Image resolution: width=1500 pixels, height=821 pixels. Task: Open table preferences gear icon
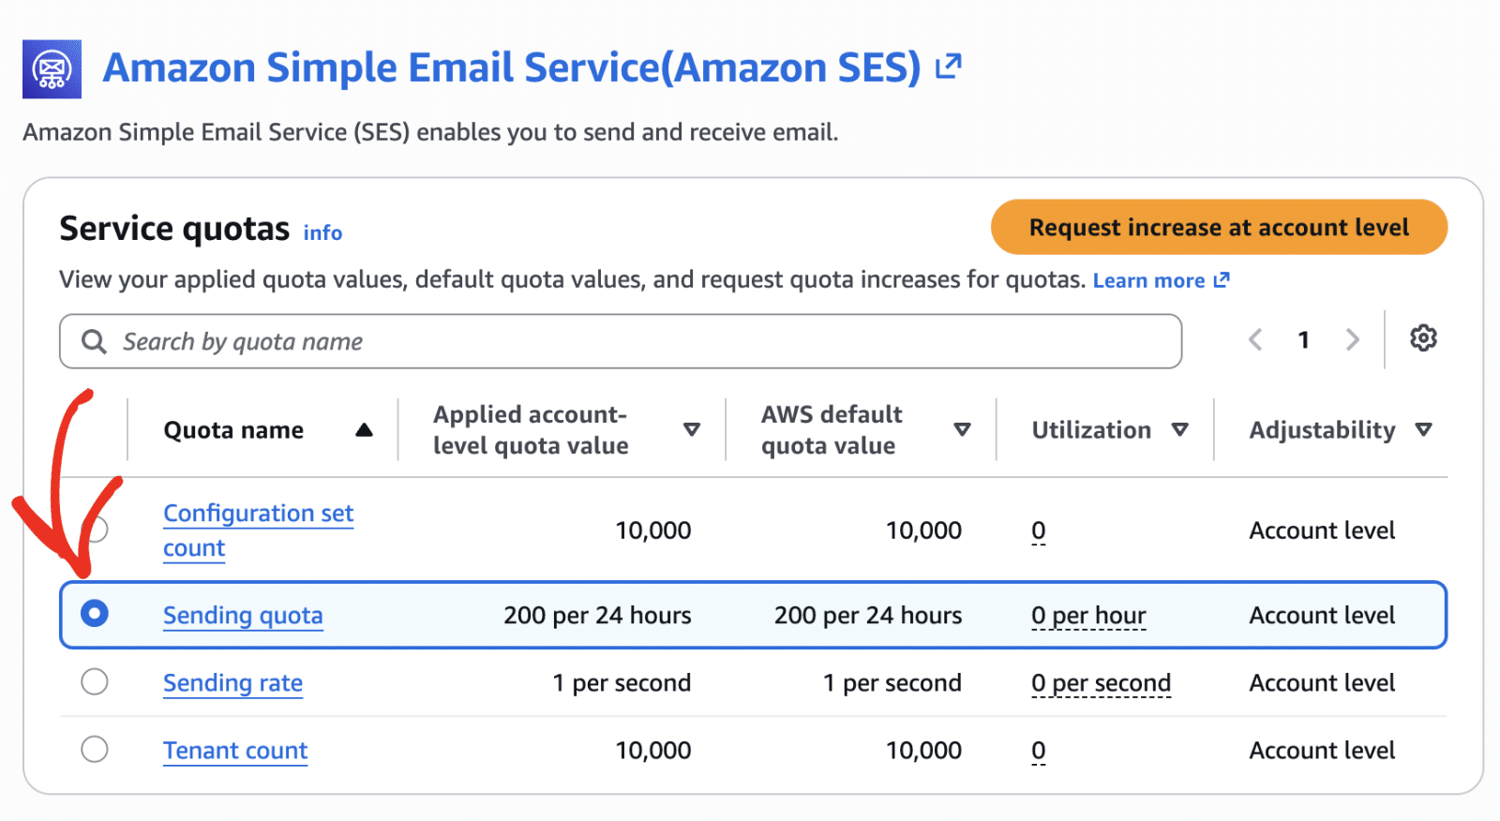1423,338
